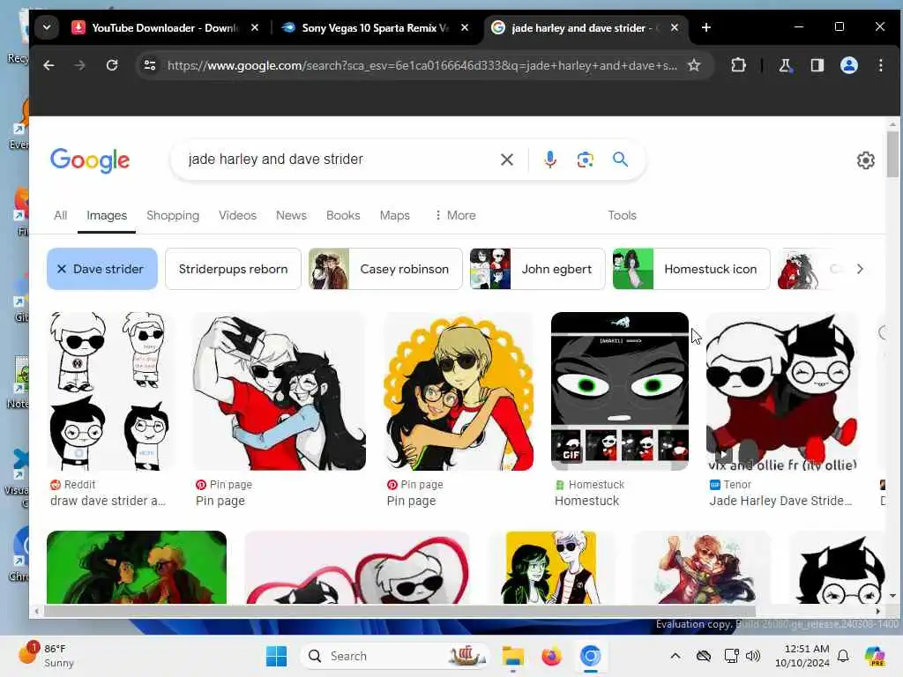Toggle the side panel icon
The height and width of the screenshot is (677, 903).
click(817, 65)
